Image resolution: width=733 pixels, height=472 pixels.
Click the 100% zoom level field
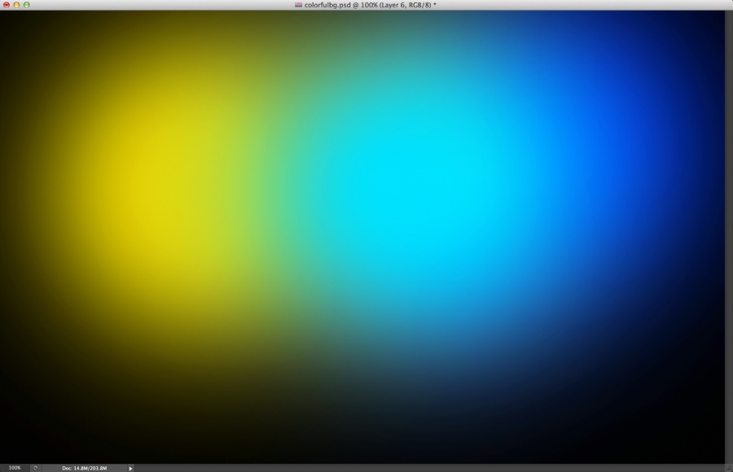[15, 468]
